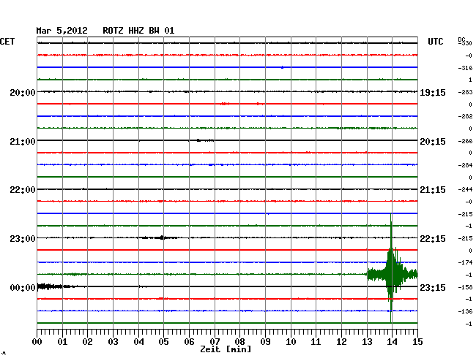
Task: Click the 11 minute axis label
Action: pos(316,341)
